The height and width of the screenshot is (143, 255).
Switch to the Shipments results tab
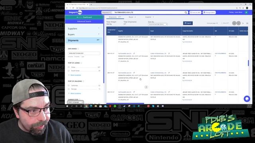115,17
